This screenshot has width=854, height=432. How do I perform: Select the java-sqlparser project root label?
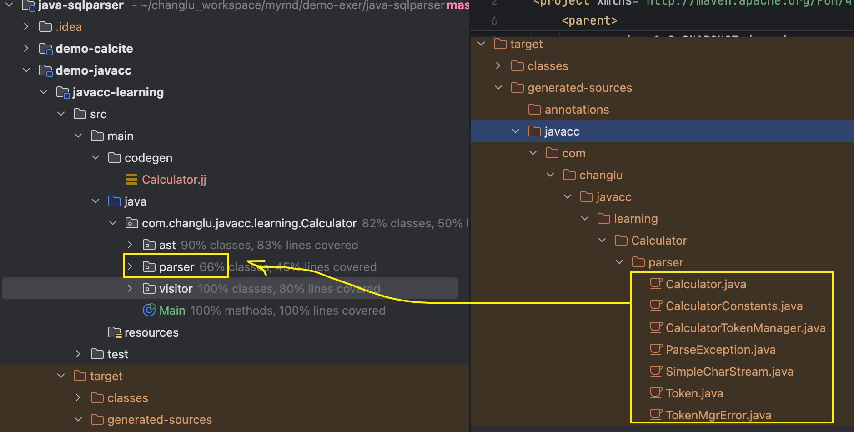coord(80,5)
